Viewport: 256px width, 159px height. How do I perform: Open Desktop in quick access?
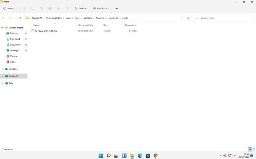coord(14,33)
